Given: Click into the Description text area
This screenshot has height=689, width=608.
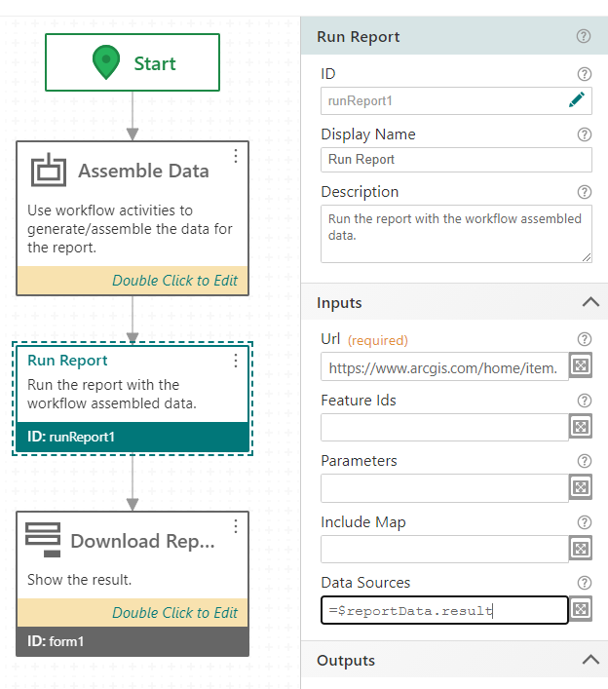Looking at the screenshot, I should point(455,233).
